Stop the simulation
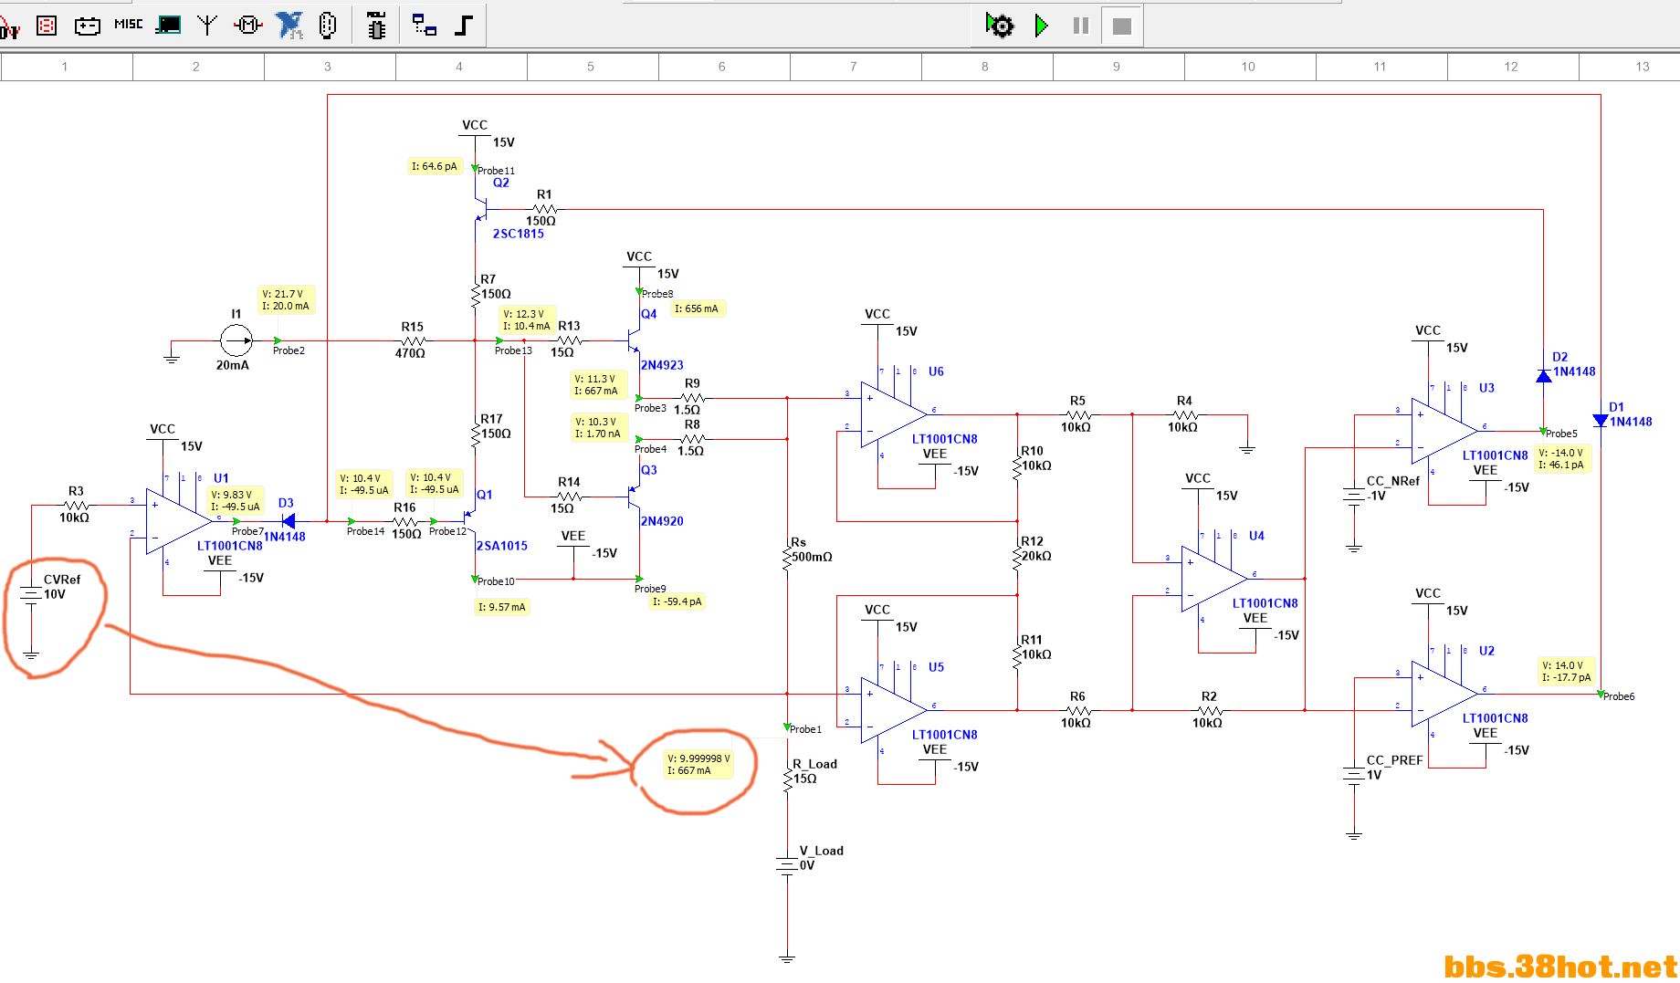The height and width of the screenshot is (983, 1680). coord(1122,26)
